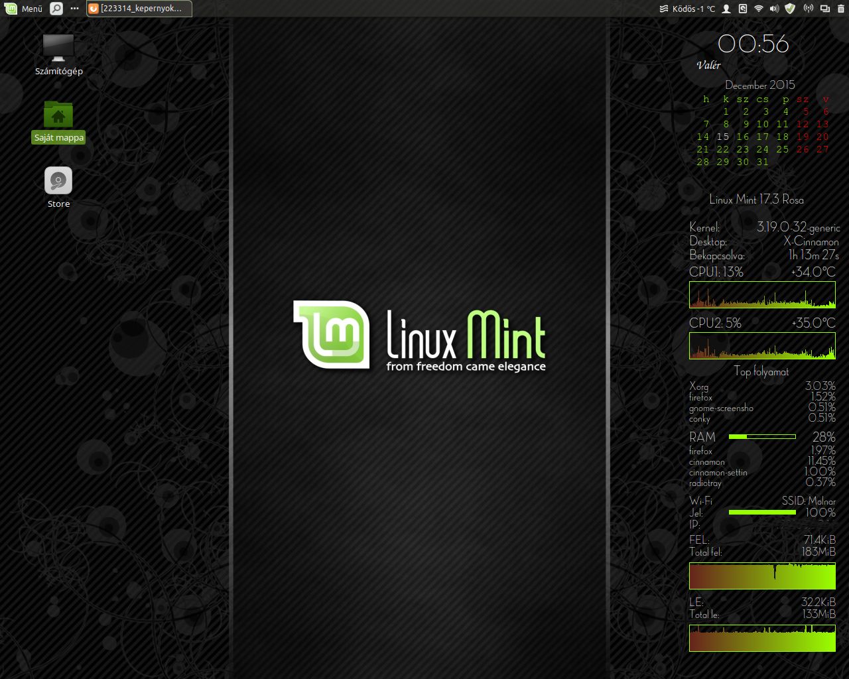This screenshot has height=679, width=849.
Task: Click the show windows applet icon
Action: click(x=824, y=9)
